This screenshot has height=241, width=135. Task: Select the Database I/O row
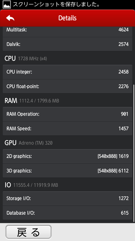67,213
